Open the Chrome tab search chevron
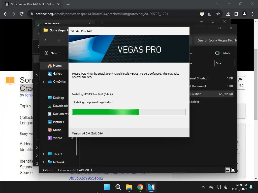 tap(217, 4)
